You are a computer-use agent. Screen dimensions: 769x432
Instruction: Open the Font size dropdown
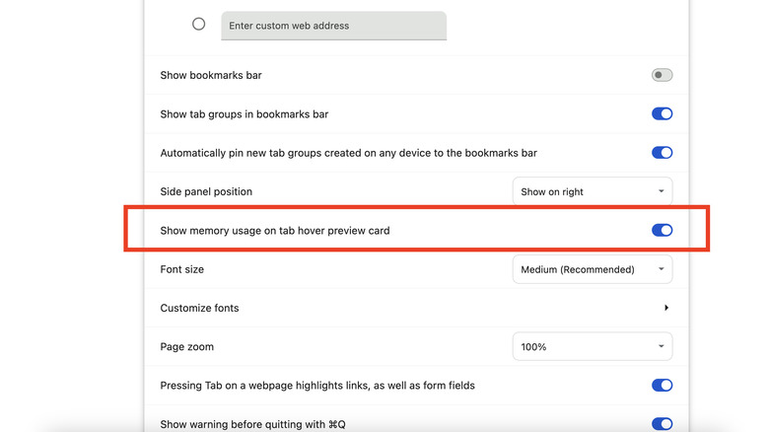(592, 269)
